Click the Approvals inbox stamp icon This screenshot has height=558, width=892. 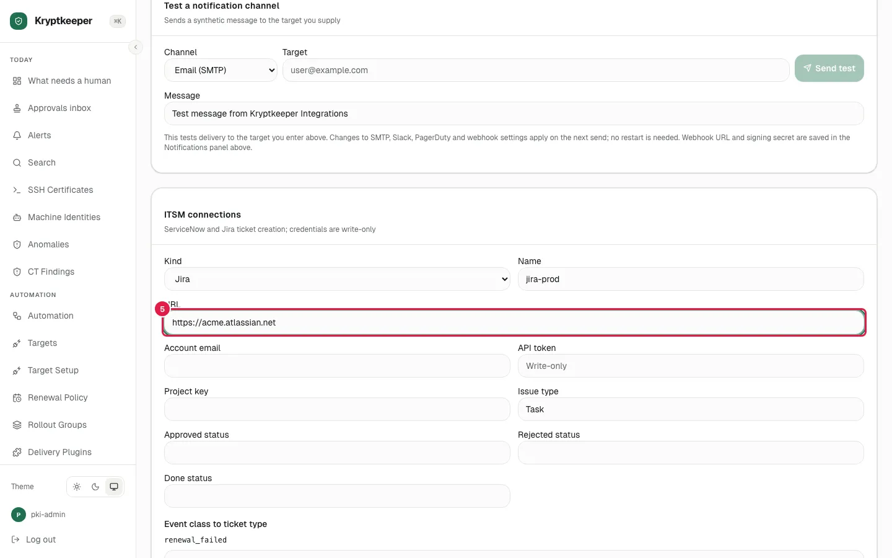pos(17,108)
